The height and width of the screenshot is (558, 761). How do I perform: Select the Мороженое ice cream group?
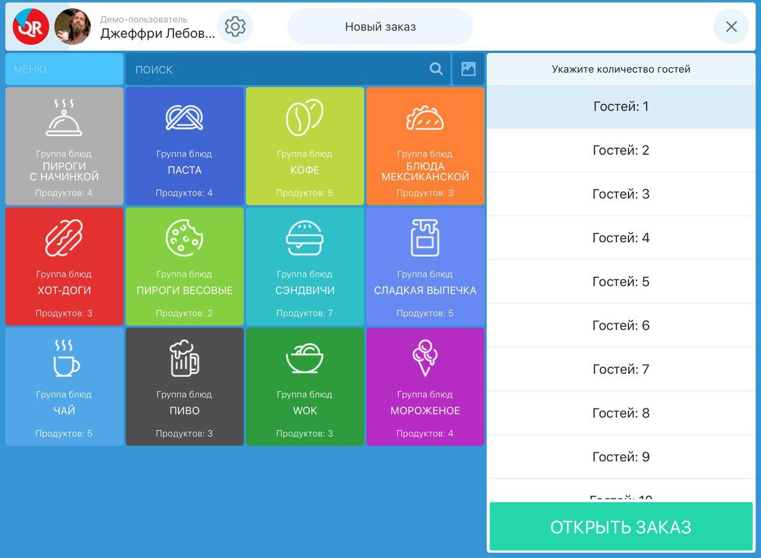[x=425, y=387]
